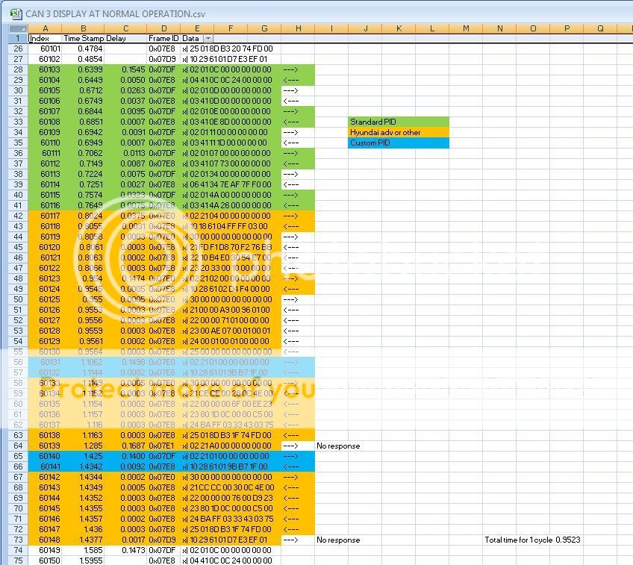Select column Q header
This screenshot has height=565, width=633.
click(600, 28)
